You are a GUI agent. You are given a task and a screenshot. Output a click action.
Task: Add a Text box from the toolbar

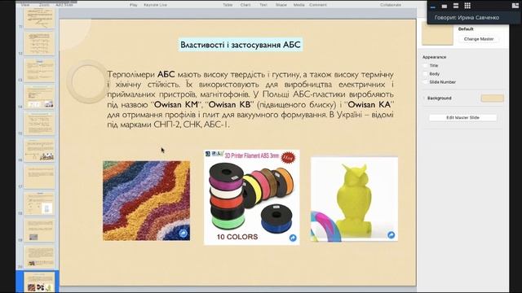tap(263, 5)
